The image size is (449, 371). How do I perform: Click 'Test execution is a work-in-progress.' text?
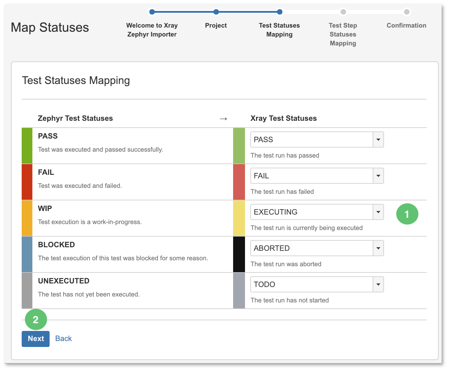(90, 222)
